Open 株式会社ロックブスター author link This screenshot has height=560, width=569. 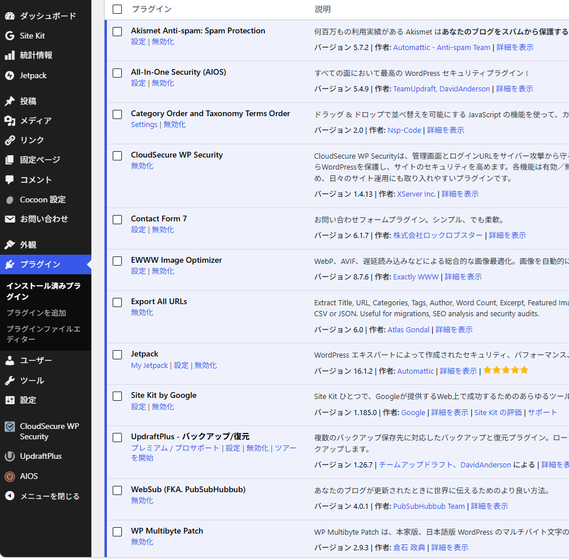438,236
